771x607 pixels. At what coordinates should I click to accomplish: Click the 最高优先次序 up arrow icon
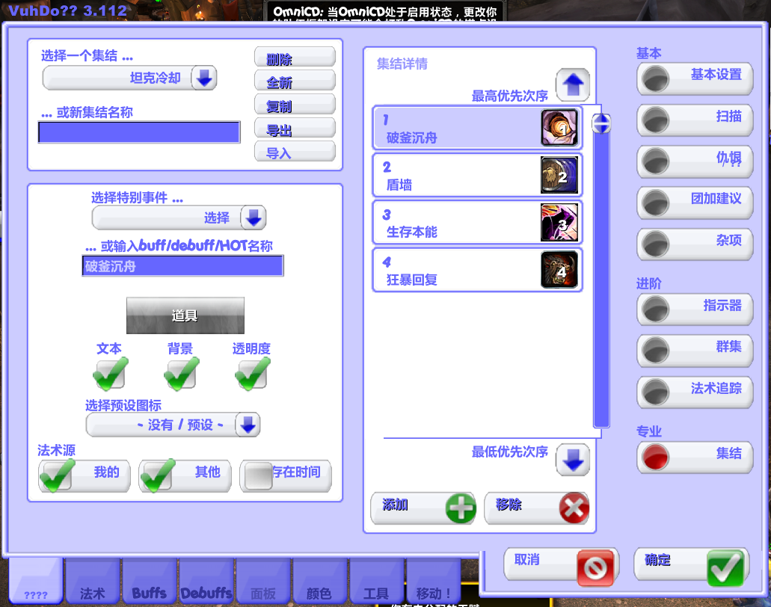tap(572, 84)
